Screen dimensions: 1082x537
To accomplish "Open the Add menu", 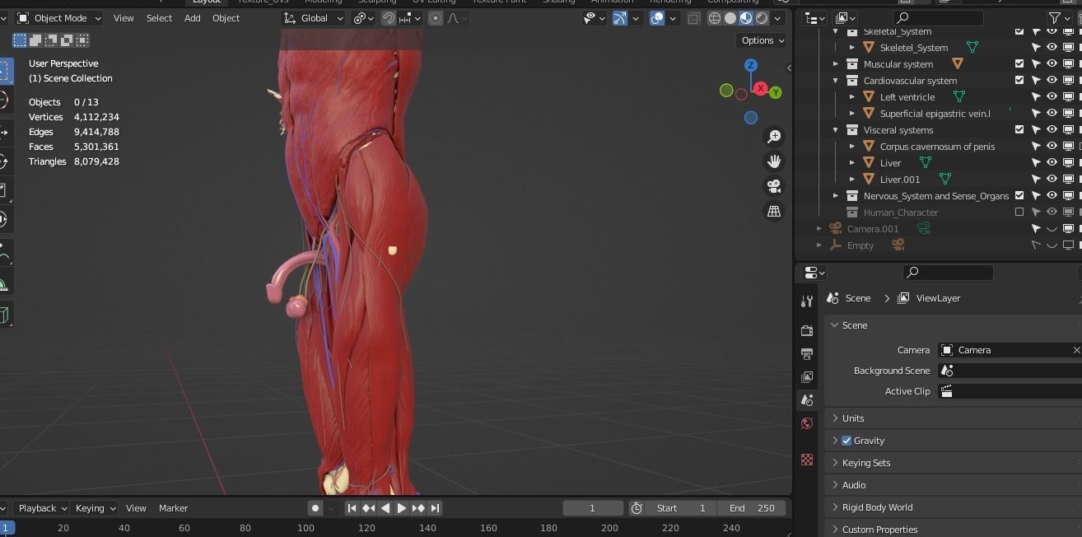I will (x=192, y=18).
